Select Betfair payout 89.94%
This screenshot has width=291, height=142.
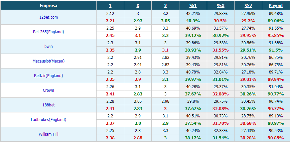point(276,79)
